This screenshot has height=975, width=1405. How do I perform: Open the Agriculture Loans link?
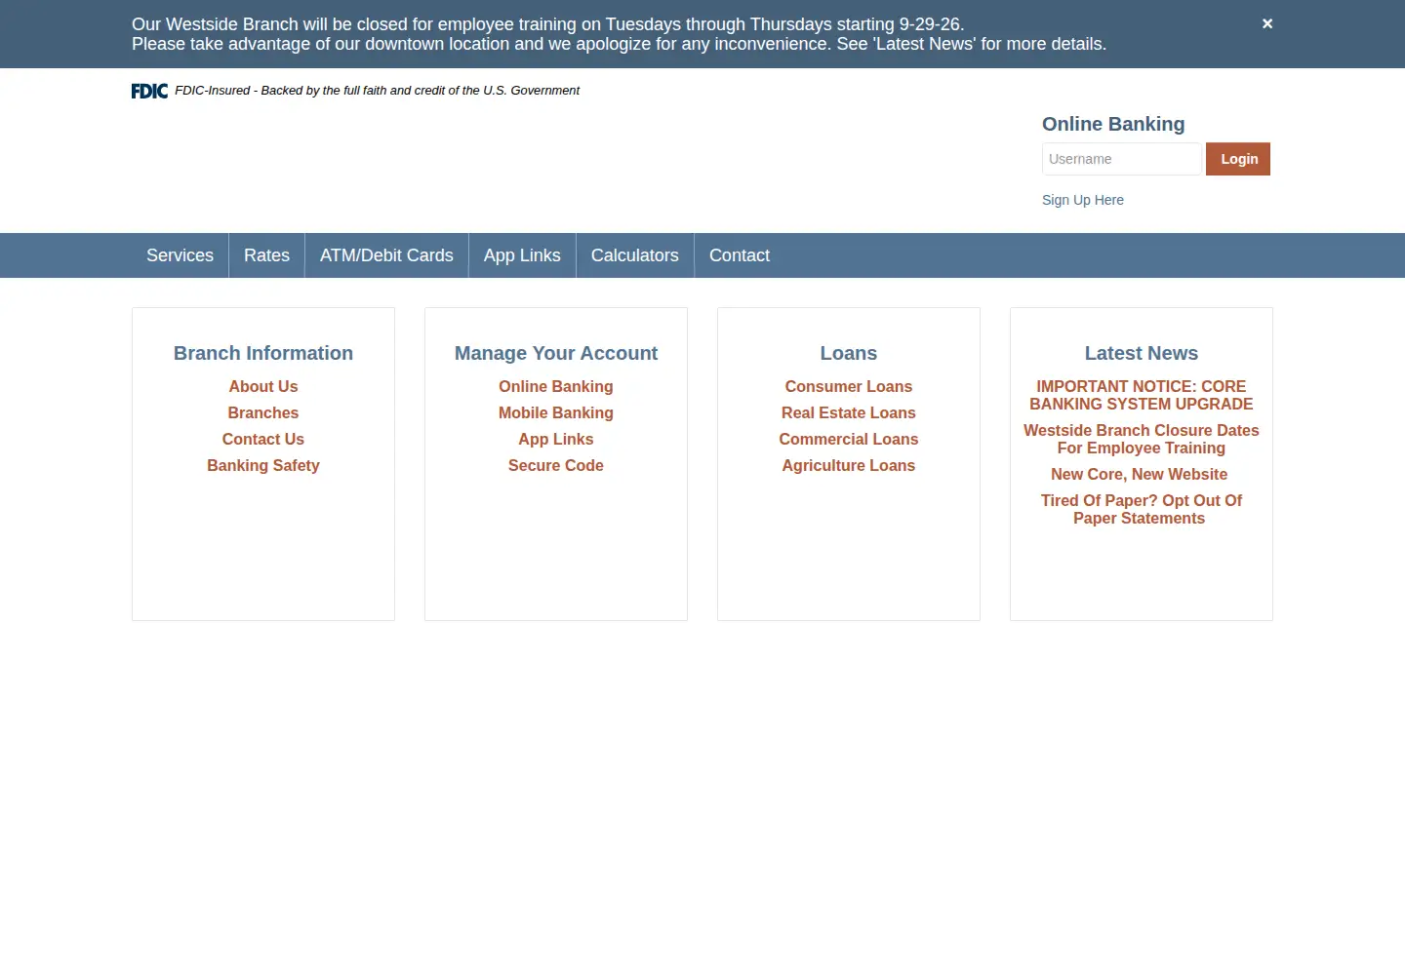(849, 465)
